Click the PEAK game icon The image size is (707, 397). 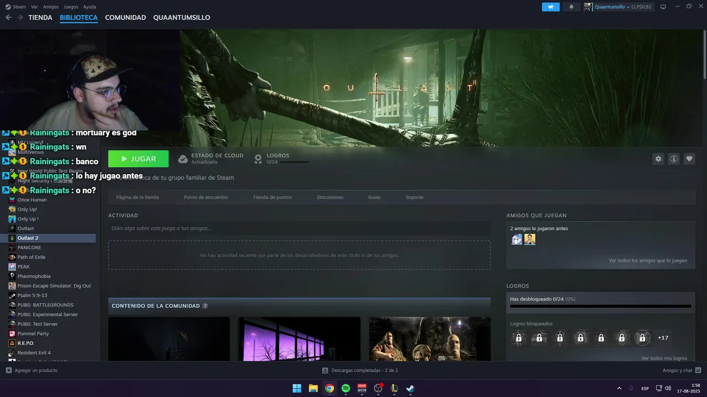click(x=12, y=267)
